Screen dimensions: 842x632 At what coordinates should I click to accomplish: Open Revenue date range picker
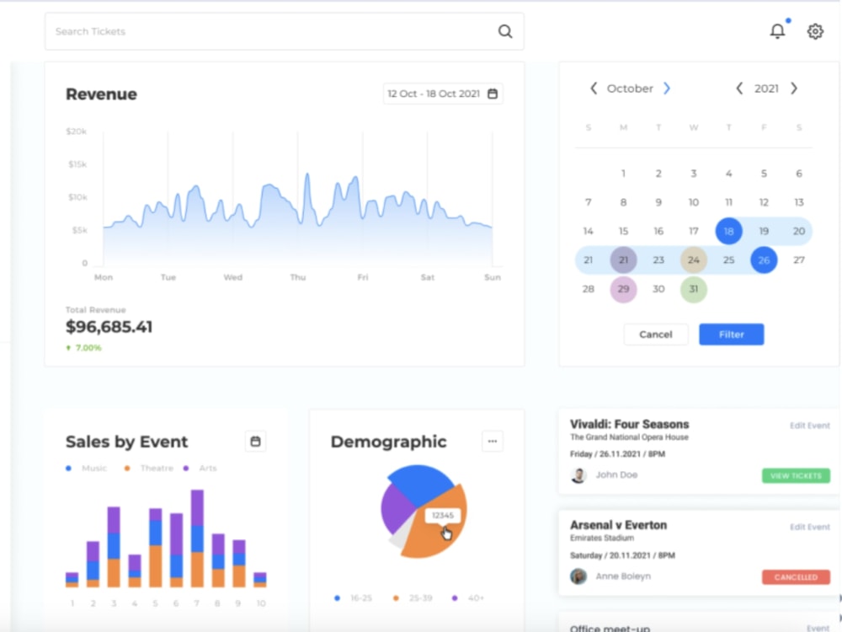pyautogui.click(x=443, y=94)
